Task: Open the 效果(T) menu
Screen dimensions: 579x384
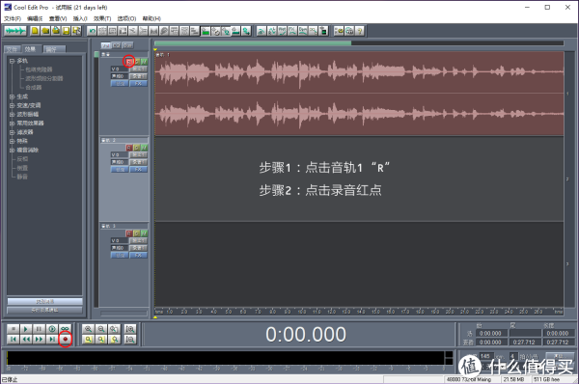Action: pos(102,18)
